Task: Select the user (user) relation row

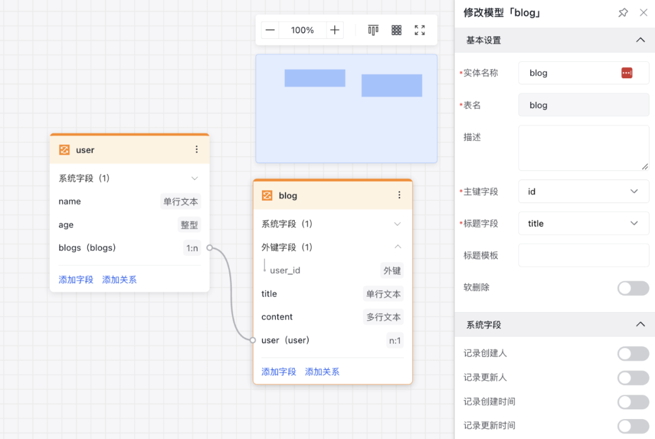Action: (332, 340)
